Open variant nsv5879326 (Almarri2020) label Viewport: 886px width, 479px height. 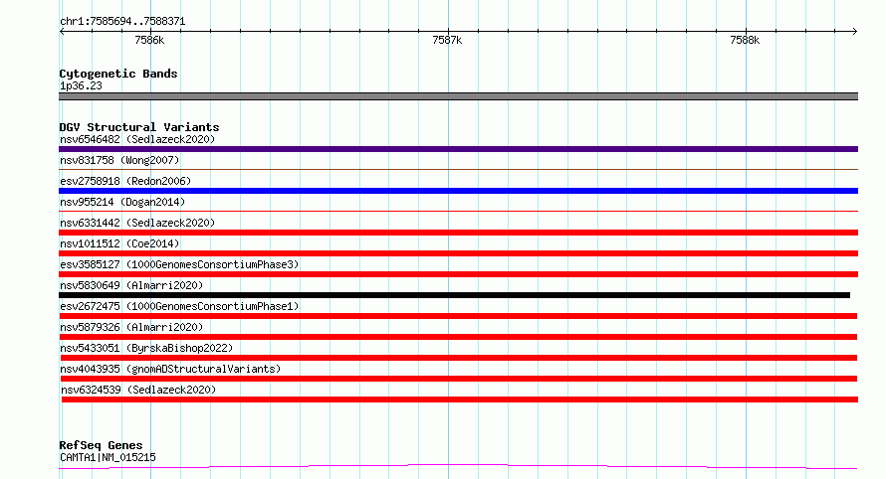(x=131, y=327)
